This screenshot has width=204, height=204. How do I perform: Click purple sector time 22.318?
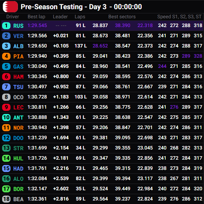point(145,25)
